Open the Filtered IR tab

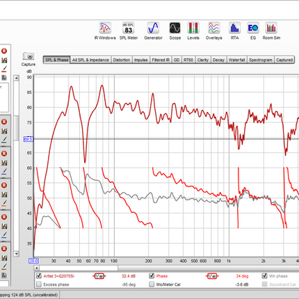(161, 60)
